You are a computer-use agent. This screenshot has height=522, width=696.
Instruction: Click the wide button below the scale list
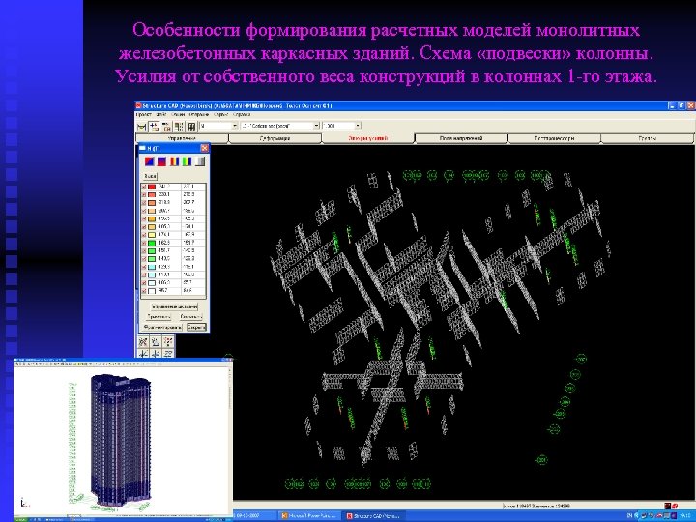point(174,306)
